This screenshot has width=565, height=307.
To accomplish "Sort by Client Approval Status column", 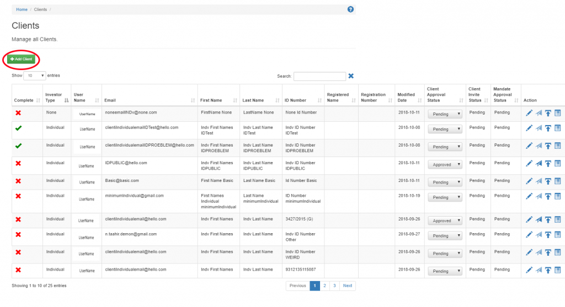I will click(x=445, y=95).
